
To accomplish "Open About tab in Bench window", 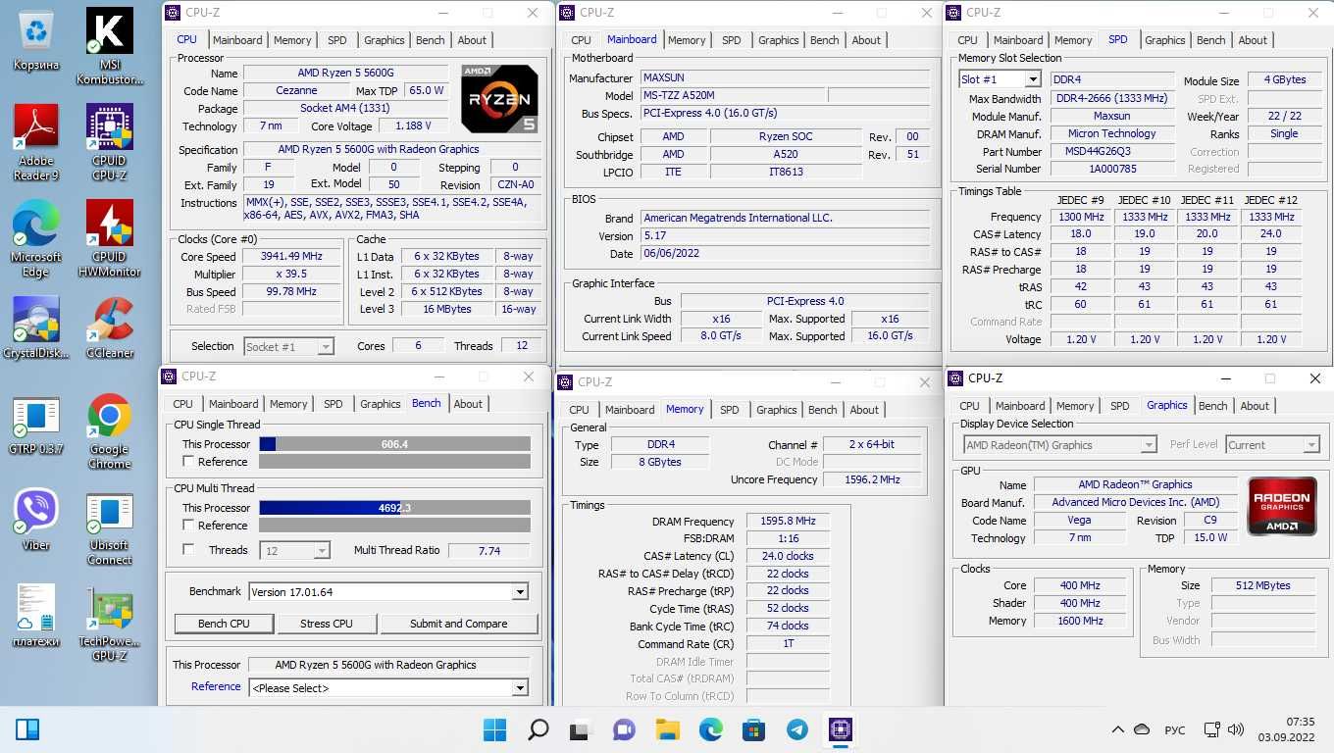I will pos(468,404).
